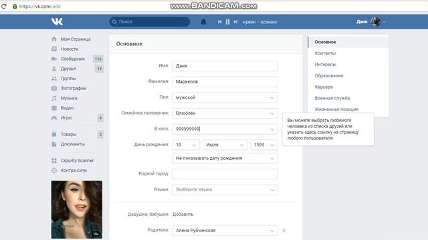Screen dimensions: 428x240
Task: Click the groups icon beside Группы
Action: pyautogui.click(x=54, y=78)
